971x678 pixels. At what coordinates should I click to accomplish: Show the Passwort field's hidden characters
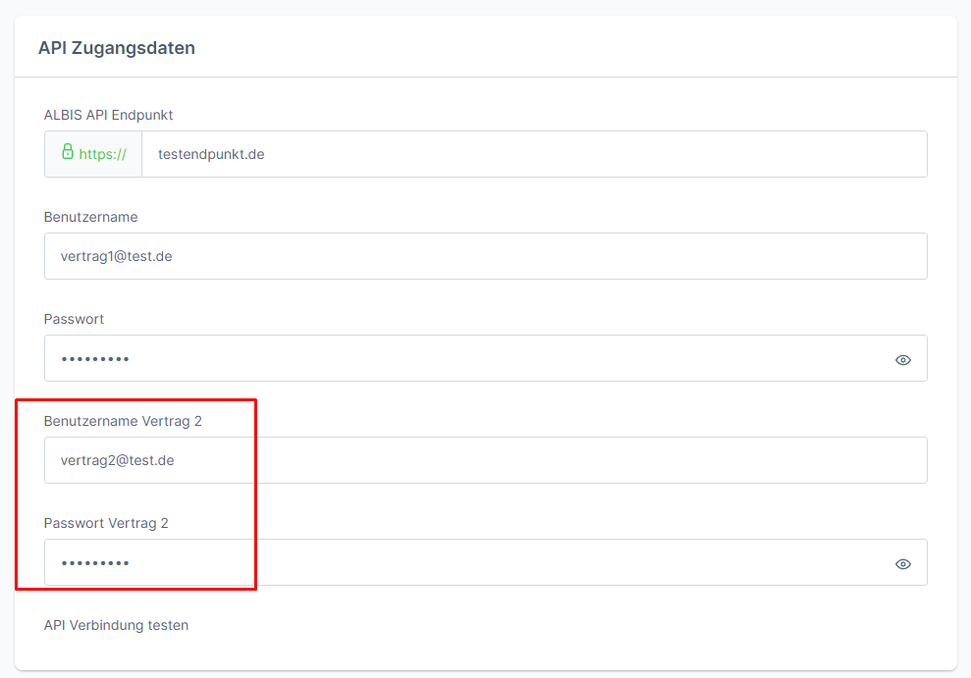(x=903, y=360)
